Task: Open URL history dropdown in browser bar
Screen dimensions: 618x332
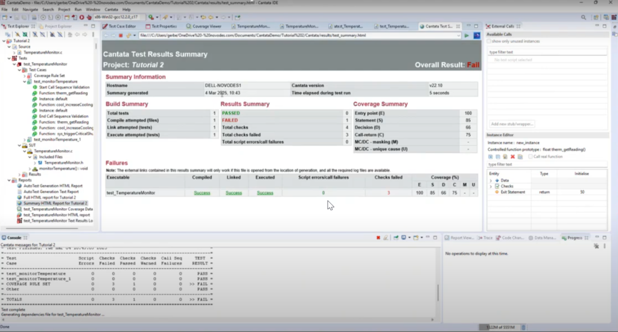Action: [459, 36]
